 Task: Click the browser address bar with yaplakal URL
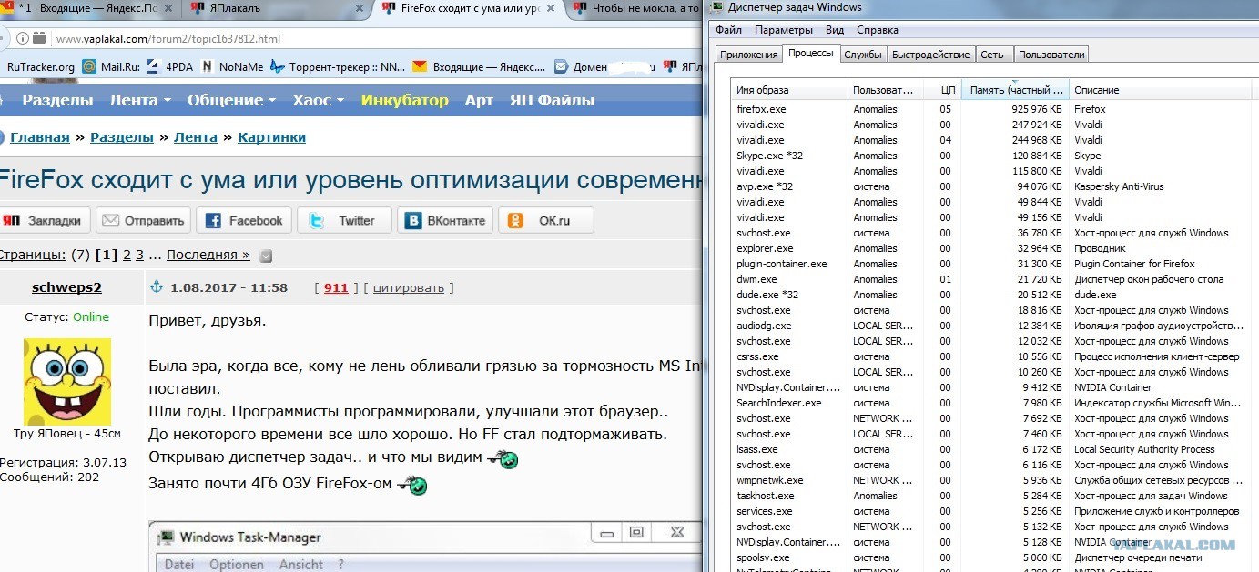click(364, 39)
